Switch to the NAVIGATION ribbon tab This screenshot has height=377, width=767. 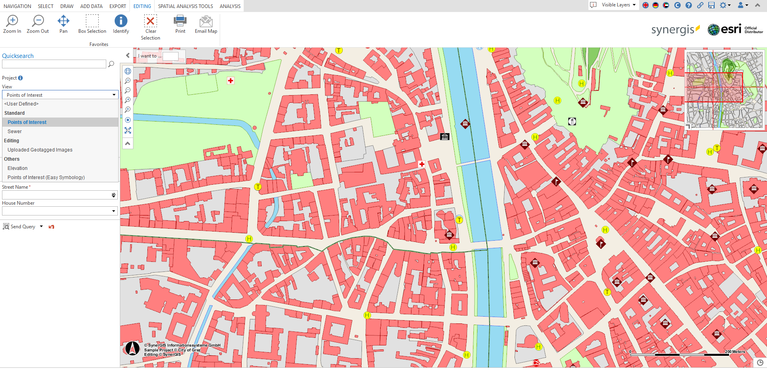[x=17, y=6]
